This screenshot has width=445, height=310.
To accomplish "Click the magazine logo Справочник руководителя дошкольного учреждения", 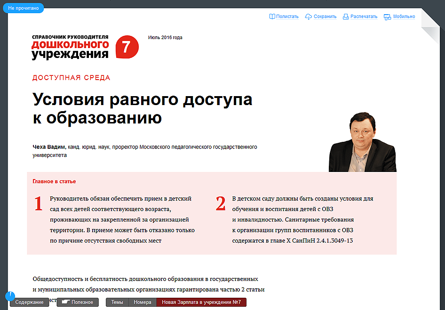I will [70, 47].
